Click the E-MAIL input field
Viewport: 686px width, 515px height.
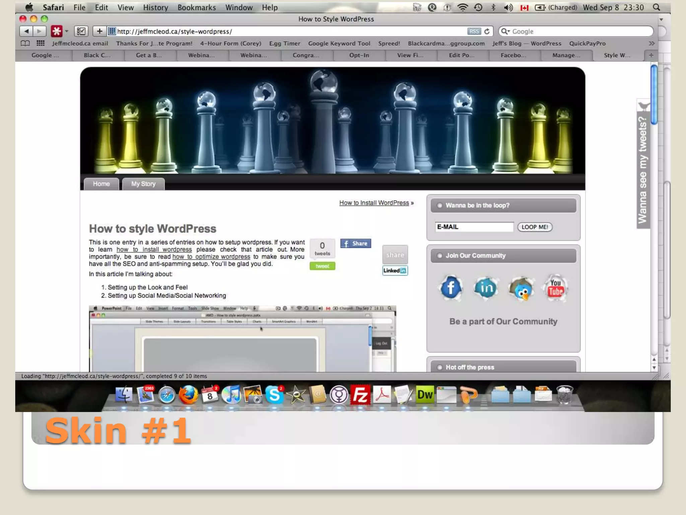coord(474,227)
